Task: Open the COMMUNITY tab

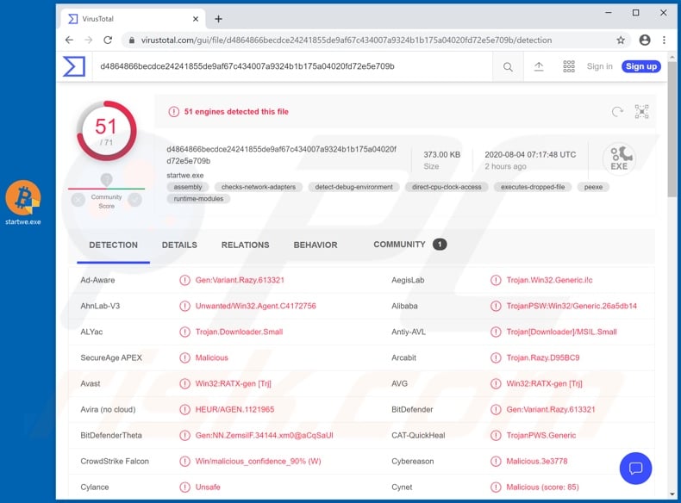Action: point(409,245)
